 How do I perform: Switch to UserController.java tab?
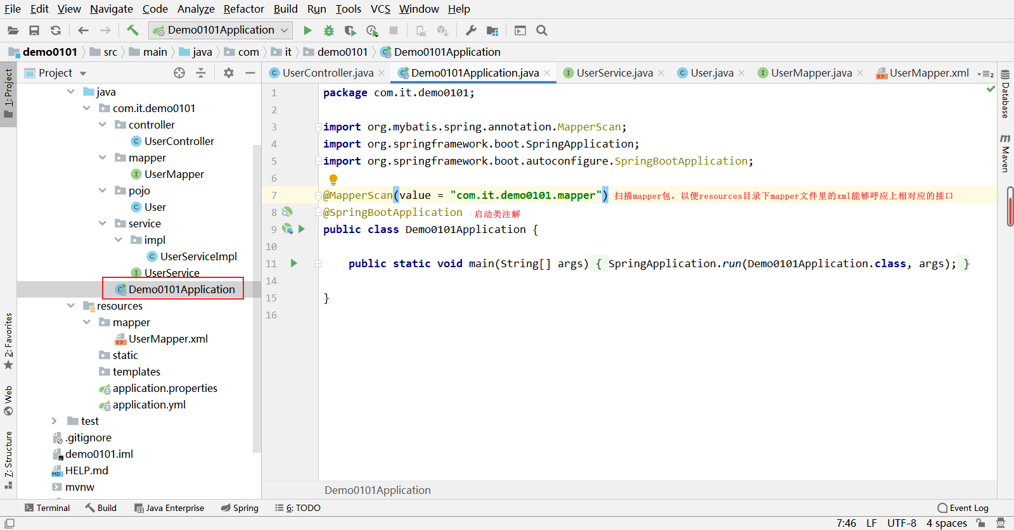(x=327, y=73)
